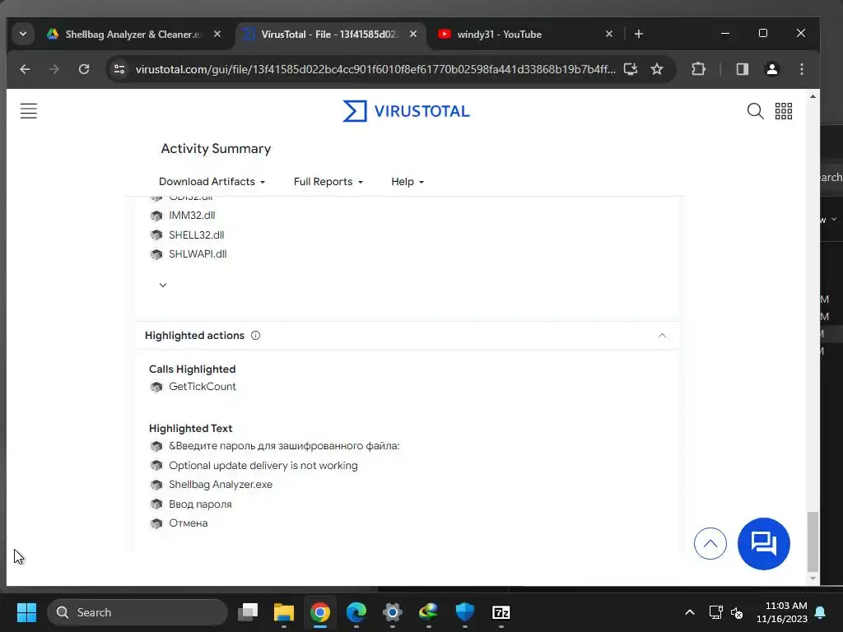The image size is (843, 632).
Task: Select the text '&Введите пароль для зашифрованного файла:'
Action: pos(284,445)
